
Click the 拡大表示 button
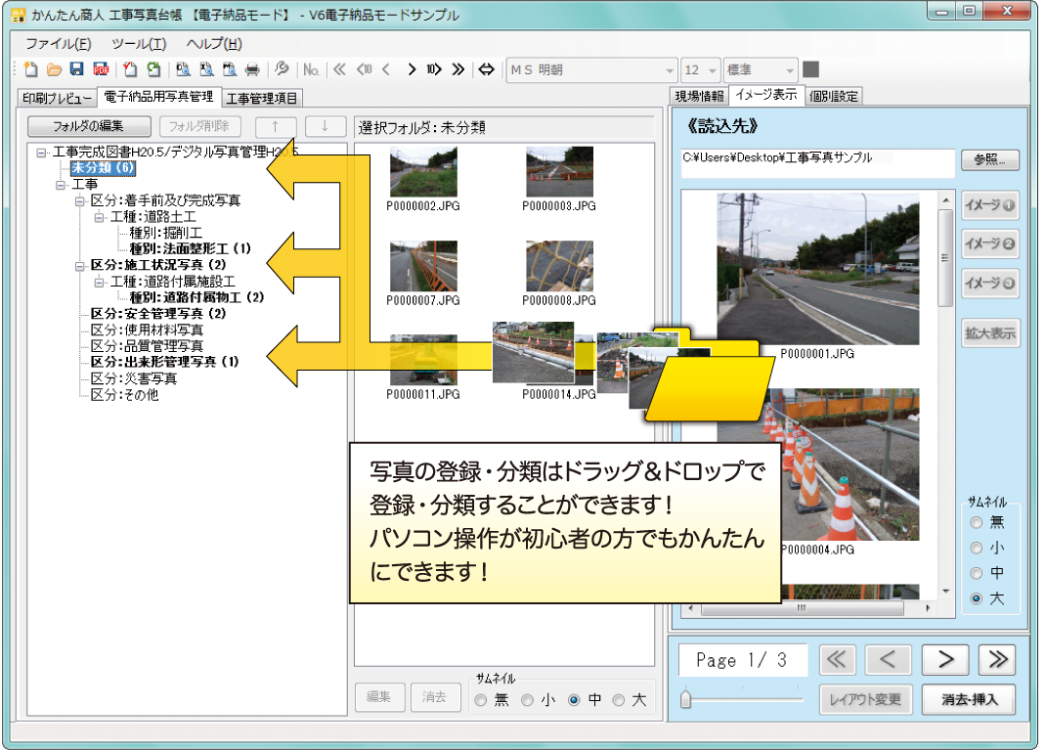coord(990,333)
